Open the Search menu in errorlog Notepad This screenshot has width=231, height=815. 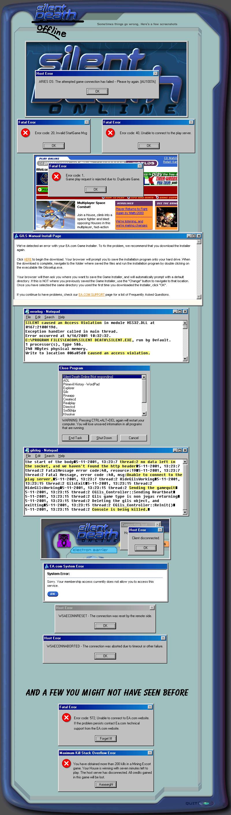click(x=49, y=317)
